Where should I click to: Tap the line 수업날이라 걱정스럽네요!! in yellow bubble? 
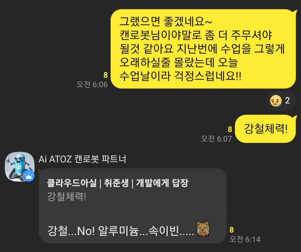click(180, 76)
